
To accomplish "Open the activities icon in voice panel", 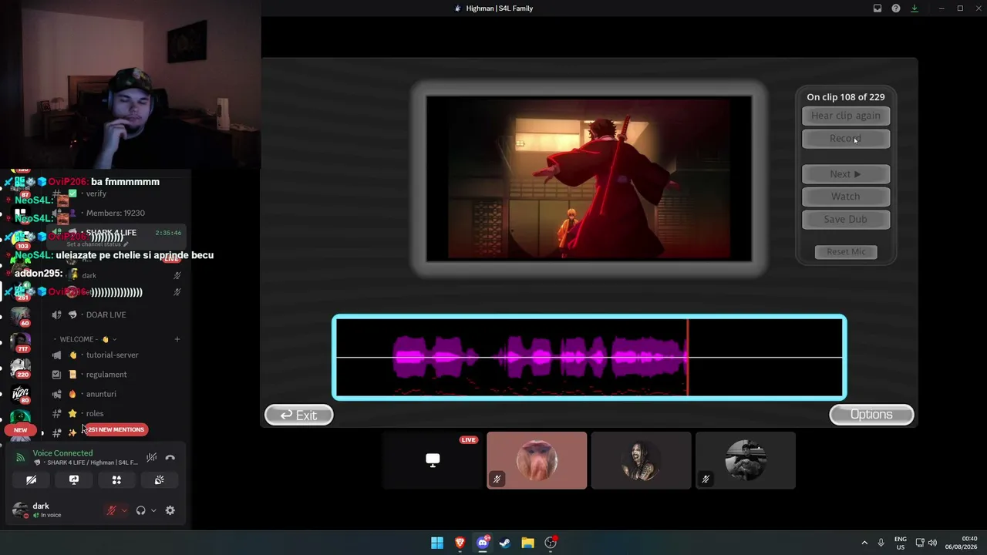I will [116, 479].
